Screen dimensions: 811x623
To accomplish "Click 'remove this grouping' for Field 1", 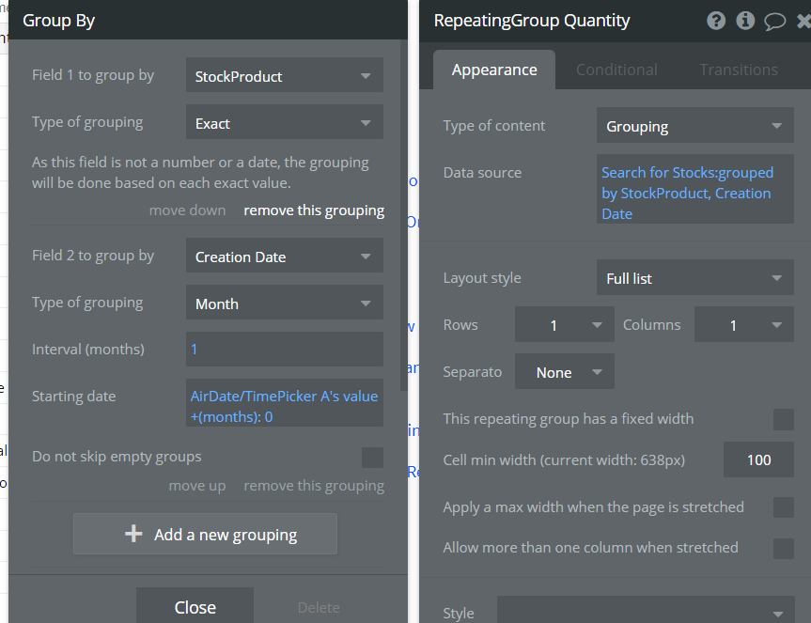I will (x=314, y=210).
